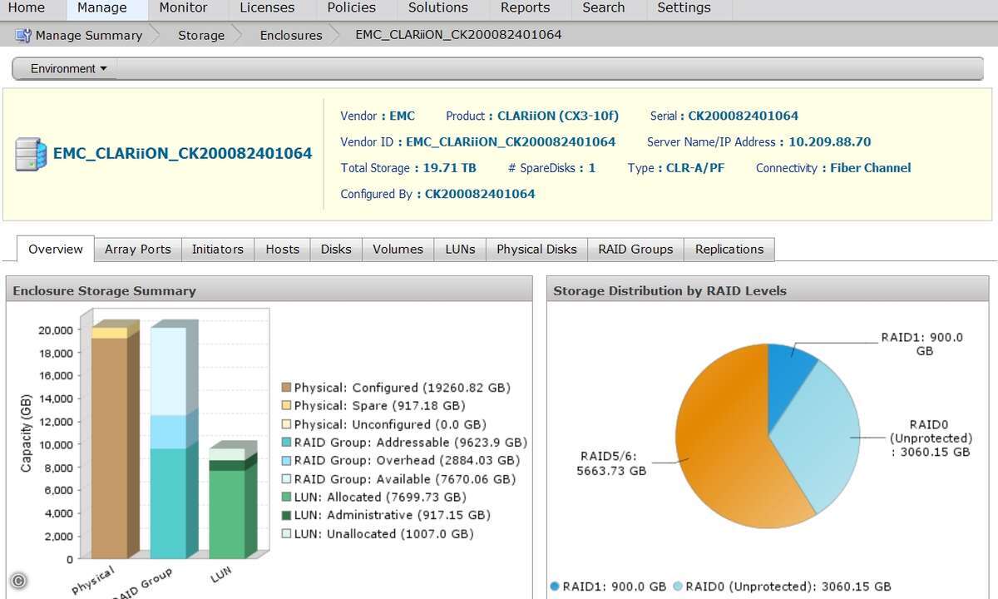The height and width of the screenshot is (599, 998).
Task: Select the Overview tab
Action: (56, 249)
